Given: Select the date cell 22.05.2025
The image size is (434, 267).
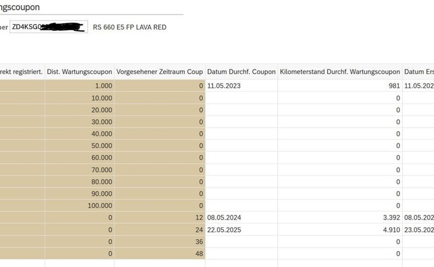Looking at the screenshot, I should (241, 230).
